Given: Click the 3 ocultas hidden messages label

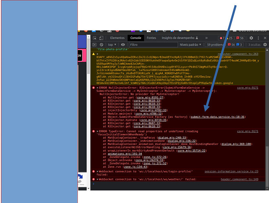Looking at the screenshot, I should pyautogui.click(x=254, y=45).
